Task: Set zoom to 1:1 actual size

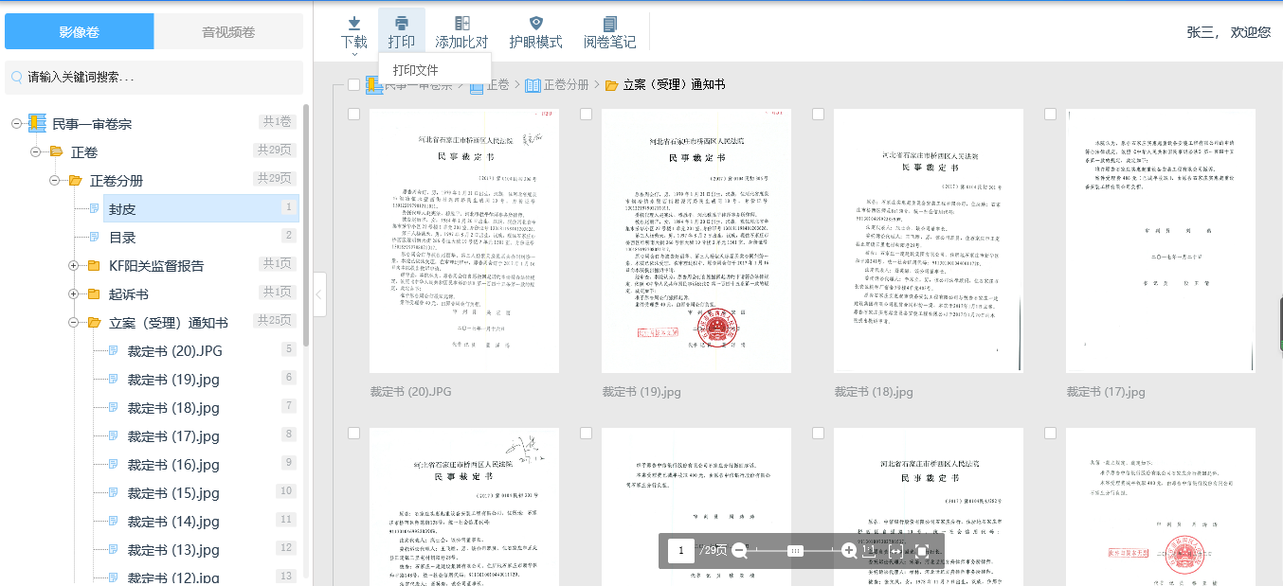Action: tap(869, 550)
